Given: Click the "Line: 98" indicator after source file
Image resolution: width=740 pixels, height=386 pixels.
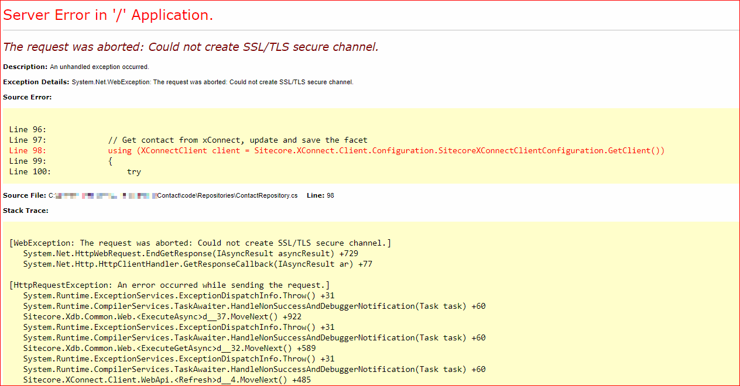Looking at the screenshot, I should (x=320, y=195).
